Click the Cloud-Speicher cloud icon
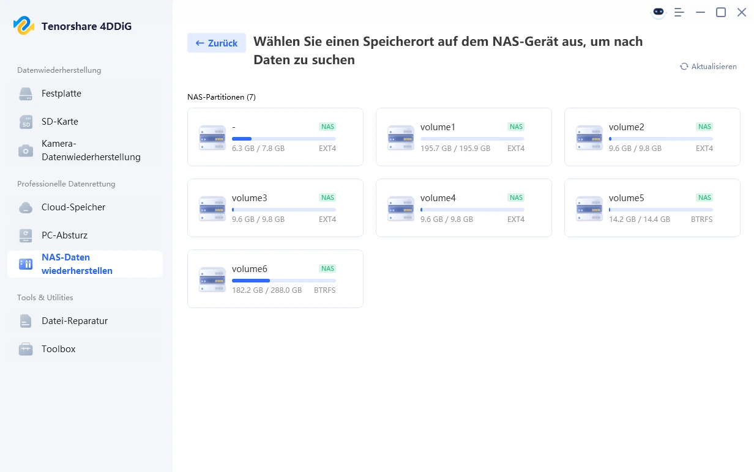The height and width of the screenshot is (472, 754). 24,207
